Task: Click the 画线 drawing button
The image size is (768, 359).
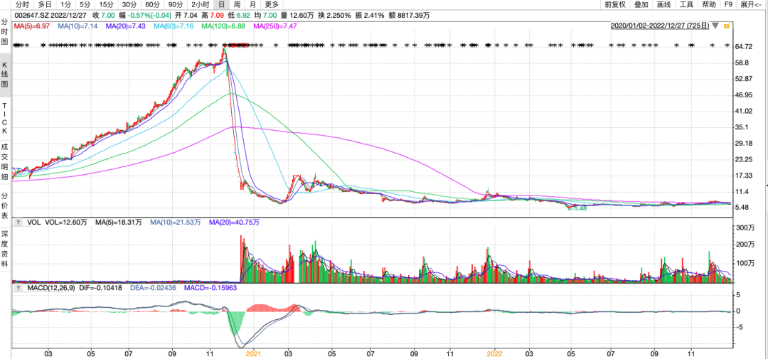Action: tap(663, 4)
